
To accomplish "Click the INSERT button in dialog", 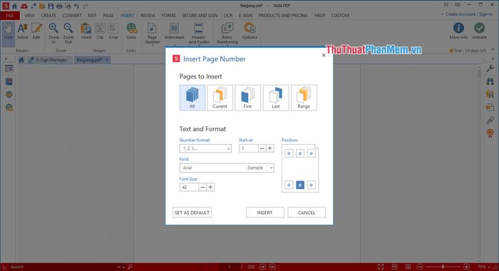I will (264, 213).
